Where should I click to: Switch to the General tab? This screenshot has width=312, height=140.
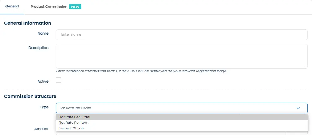(x=12, y=7)
